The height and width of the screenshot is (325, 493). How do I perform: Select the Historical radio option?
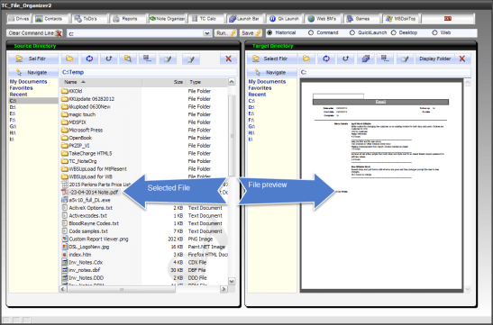pyautogui.click(x=282, y=32)
